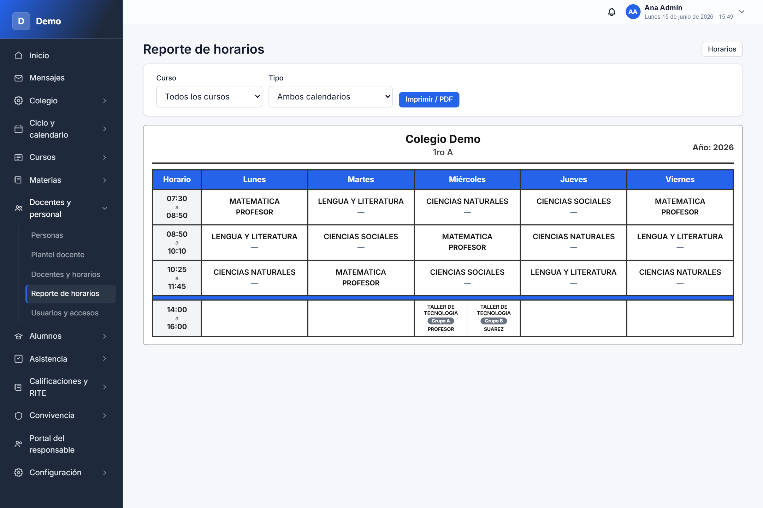The height and width of the screenshot is (508, 763).
Task: Expand the Calificaciones y RITE chevron
Action: click(x=105, y=387)
